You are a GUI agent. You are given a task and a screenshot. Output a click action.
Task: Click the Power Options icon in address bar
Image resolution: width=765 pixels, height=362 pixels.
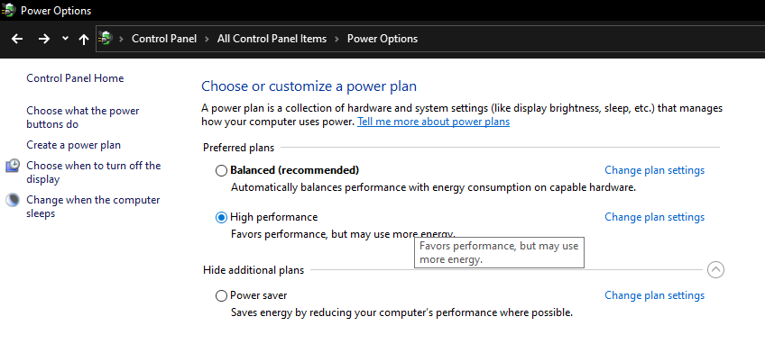click(x=106, y=39)
